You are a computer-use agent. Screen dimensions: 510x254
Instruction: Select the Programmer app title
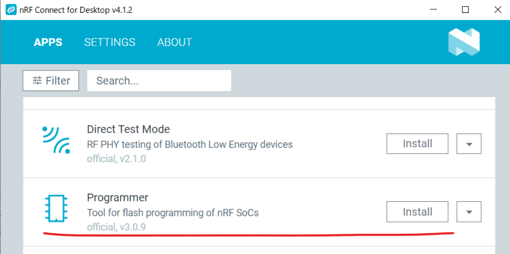(x=118, y=198)
